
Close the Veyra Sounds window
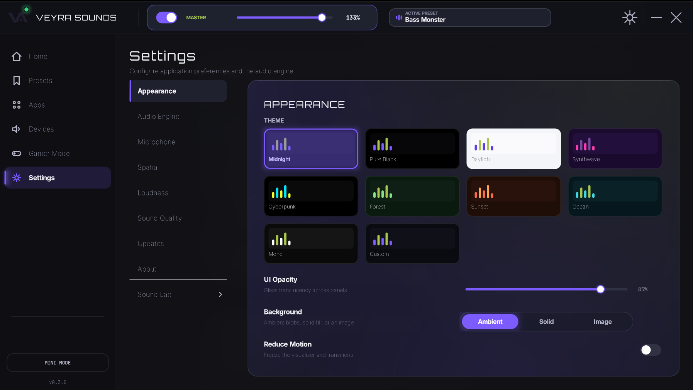(676, 18)
